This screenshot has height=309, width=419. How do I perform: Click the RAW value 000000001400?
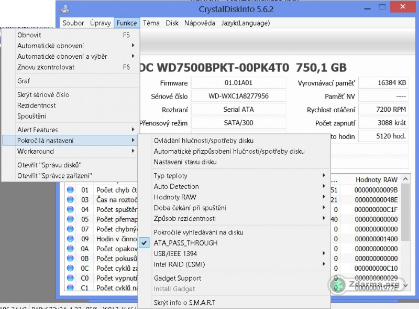(376, 239)
